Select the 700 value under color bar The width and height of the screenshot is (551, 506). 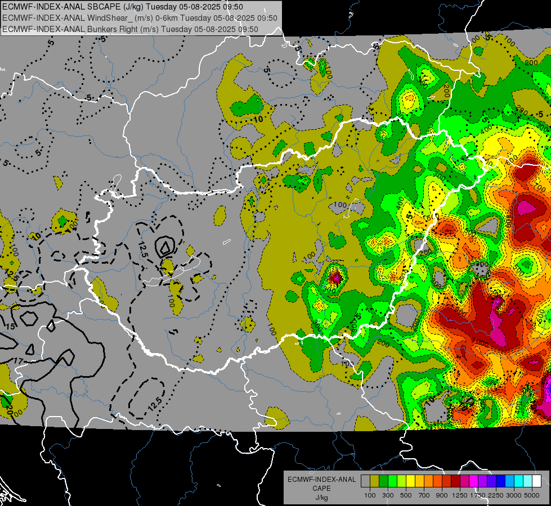tap(424, 495)
